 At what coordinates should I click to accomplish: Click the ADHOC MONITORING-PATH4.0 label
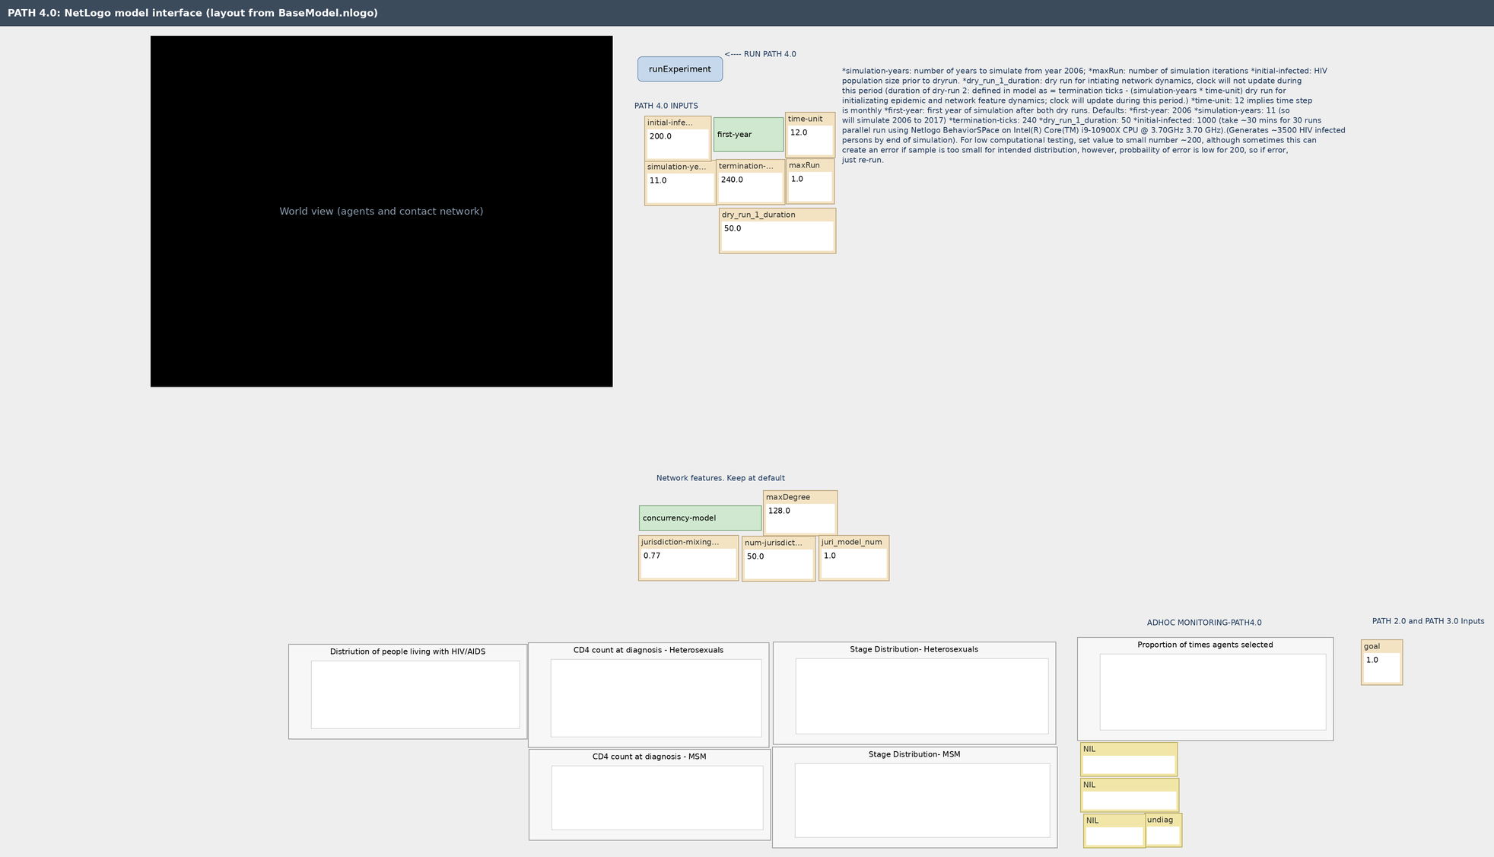pyautogui.click(x=1204, y=623)
